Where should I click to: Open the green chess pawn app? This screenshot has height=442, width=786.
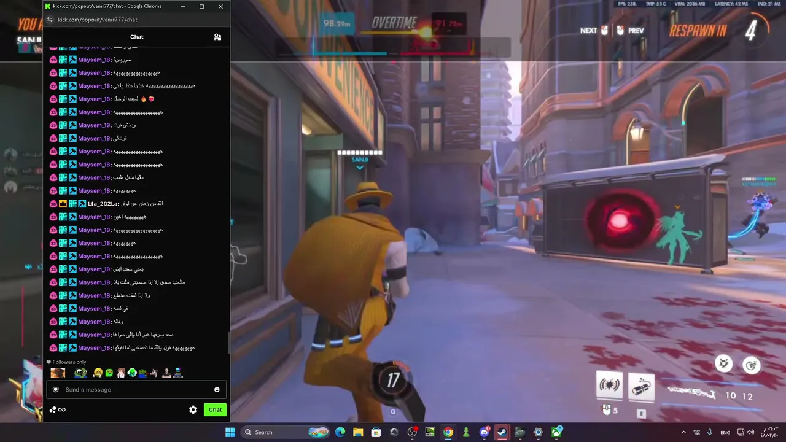pyautogui.click(x=466, y=432)
